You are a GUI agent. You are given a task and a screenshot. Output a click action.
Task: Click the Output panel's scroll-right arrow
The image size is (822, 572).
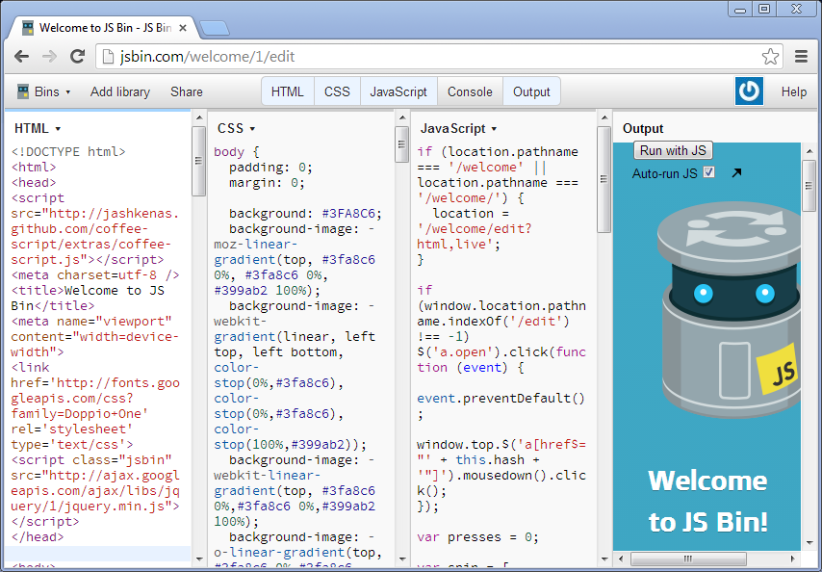[x=793, y=559]
